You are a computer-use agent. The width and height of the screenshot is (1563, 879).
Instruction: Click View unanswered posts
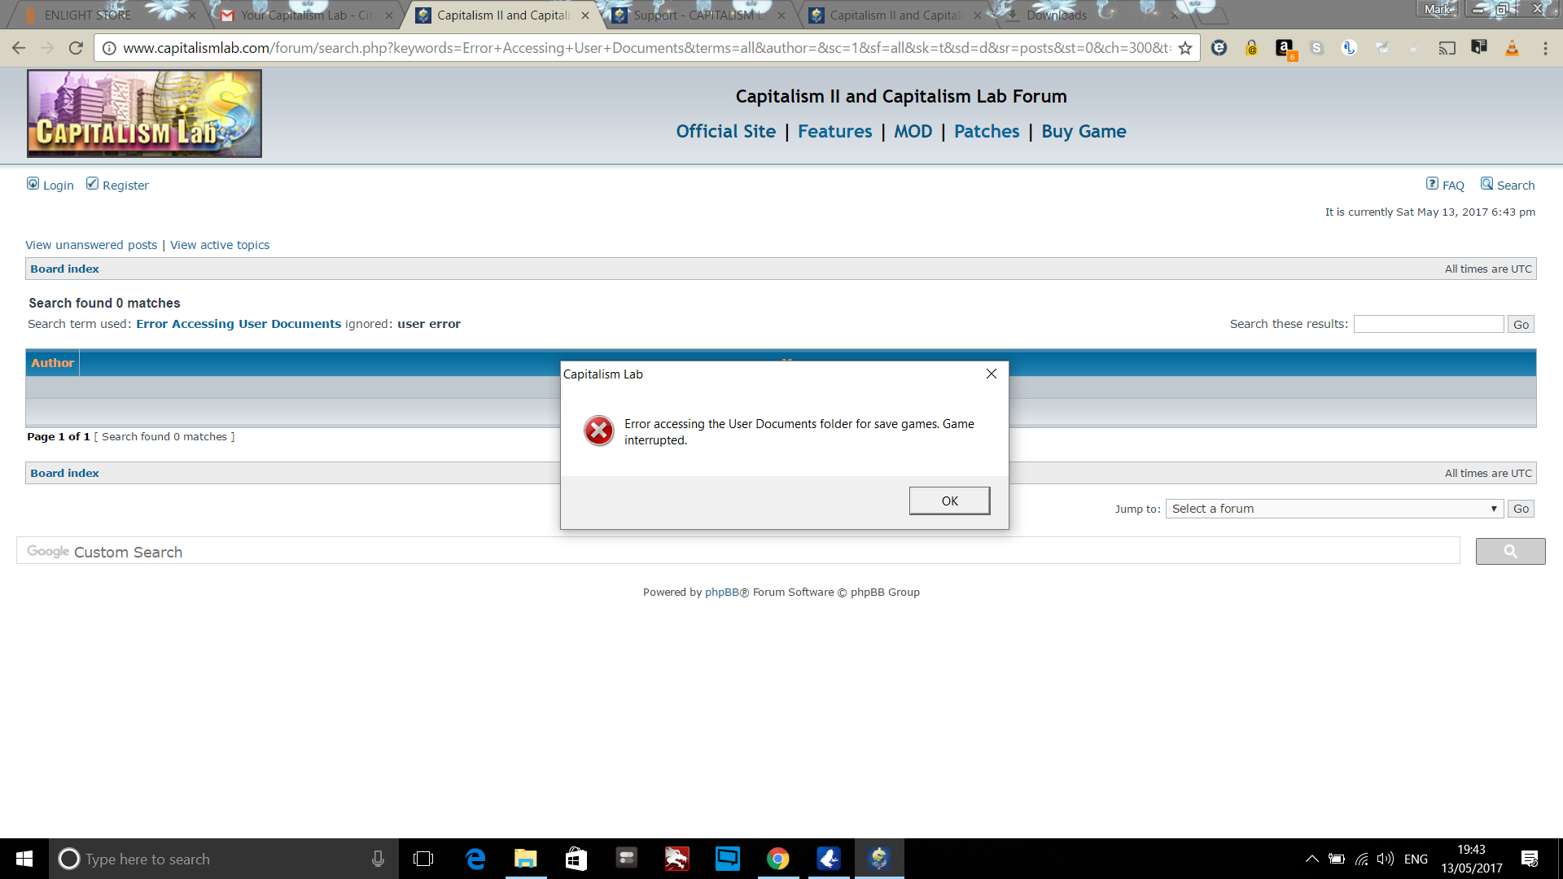point(91,245)
